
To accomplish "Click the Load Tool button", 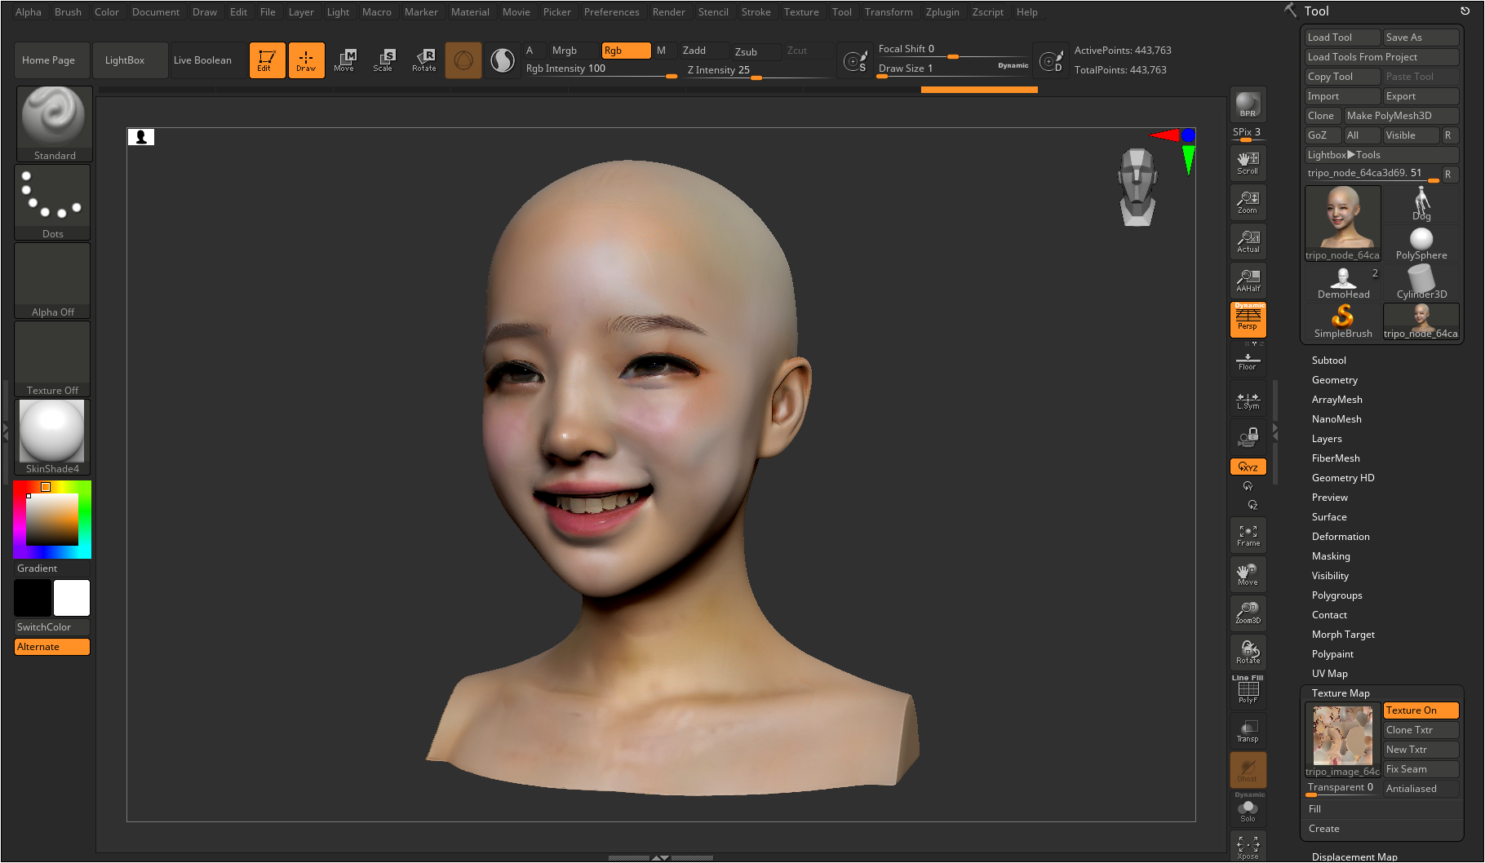I will click(x=1341, y=38).
